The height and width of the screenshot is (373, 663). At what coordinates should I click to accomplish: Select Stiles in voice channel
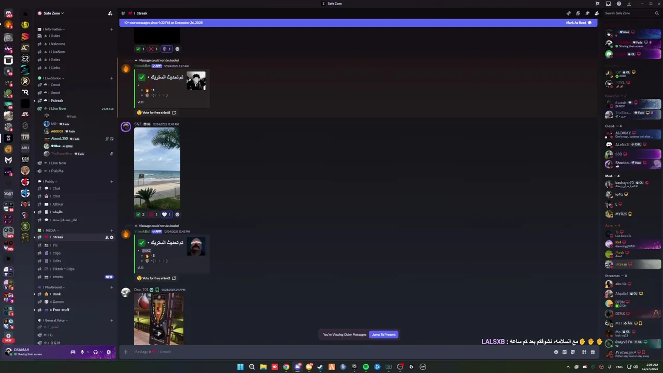[78, 146]
